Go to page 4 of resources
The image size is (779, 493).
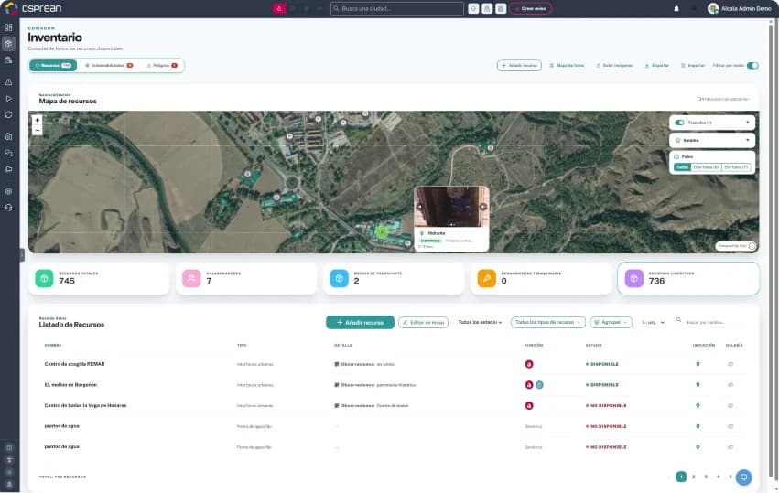718,477
